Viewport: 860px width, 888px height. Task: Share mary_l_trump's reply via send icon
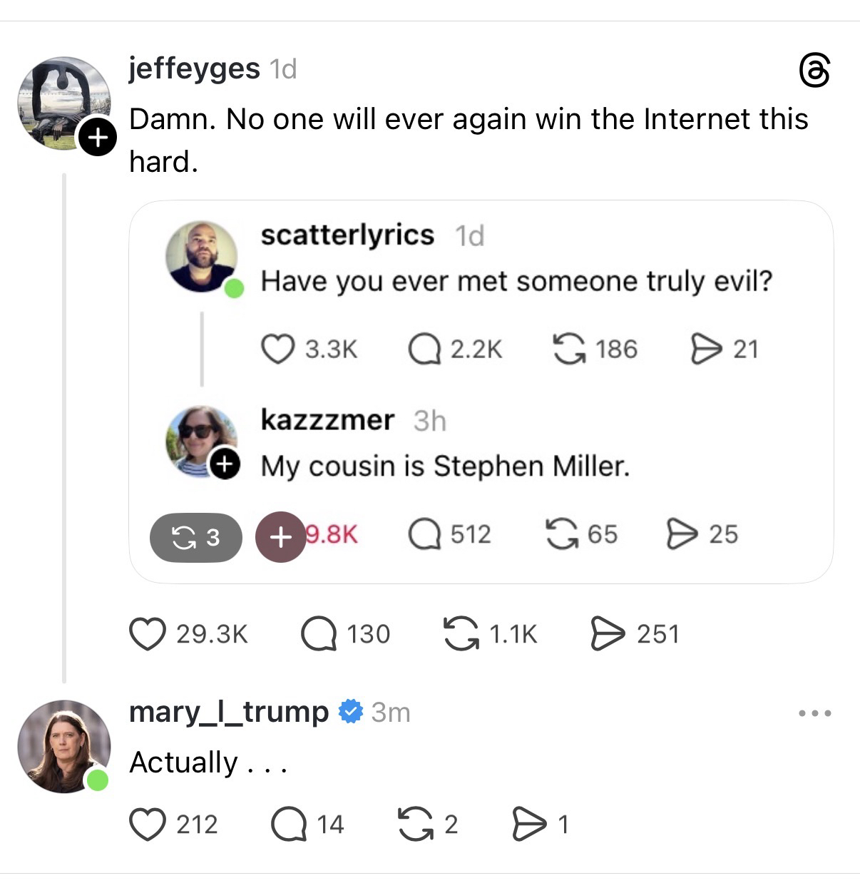530,825
